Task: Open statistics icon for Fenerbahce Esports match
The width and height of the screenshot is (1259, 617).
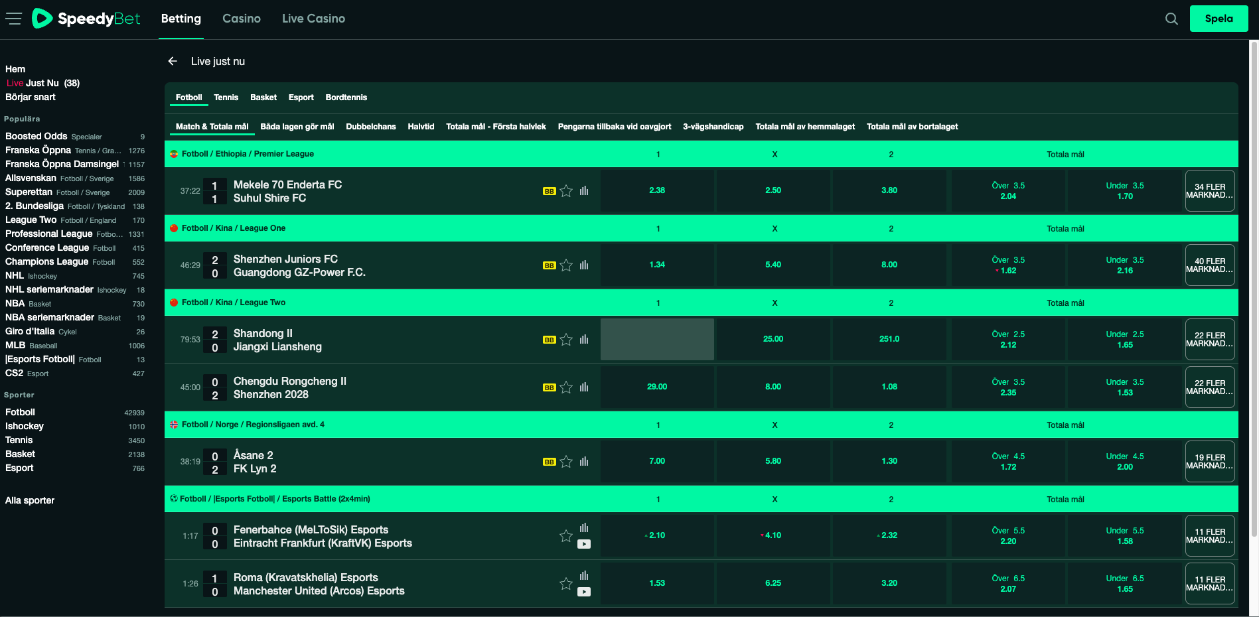Action: click(x=584, y=528)
